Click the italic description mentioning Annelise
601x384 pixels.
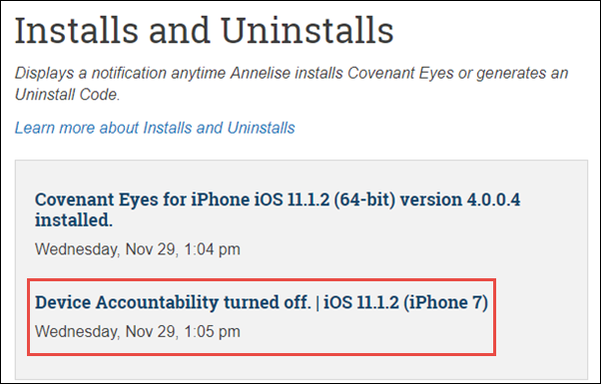click(292, 84)
